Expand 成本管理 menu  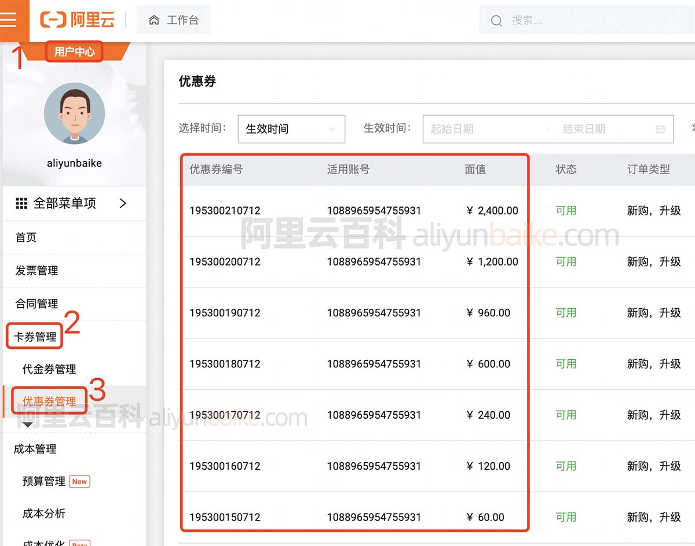(x=35, y=449)
